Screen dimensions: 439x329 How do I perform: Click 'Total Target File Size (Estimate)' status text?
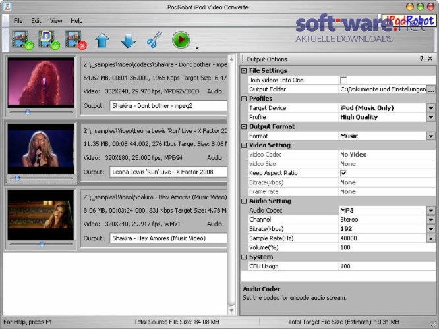click(x=343, y=322)
